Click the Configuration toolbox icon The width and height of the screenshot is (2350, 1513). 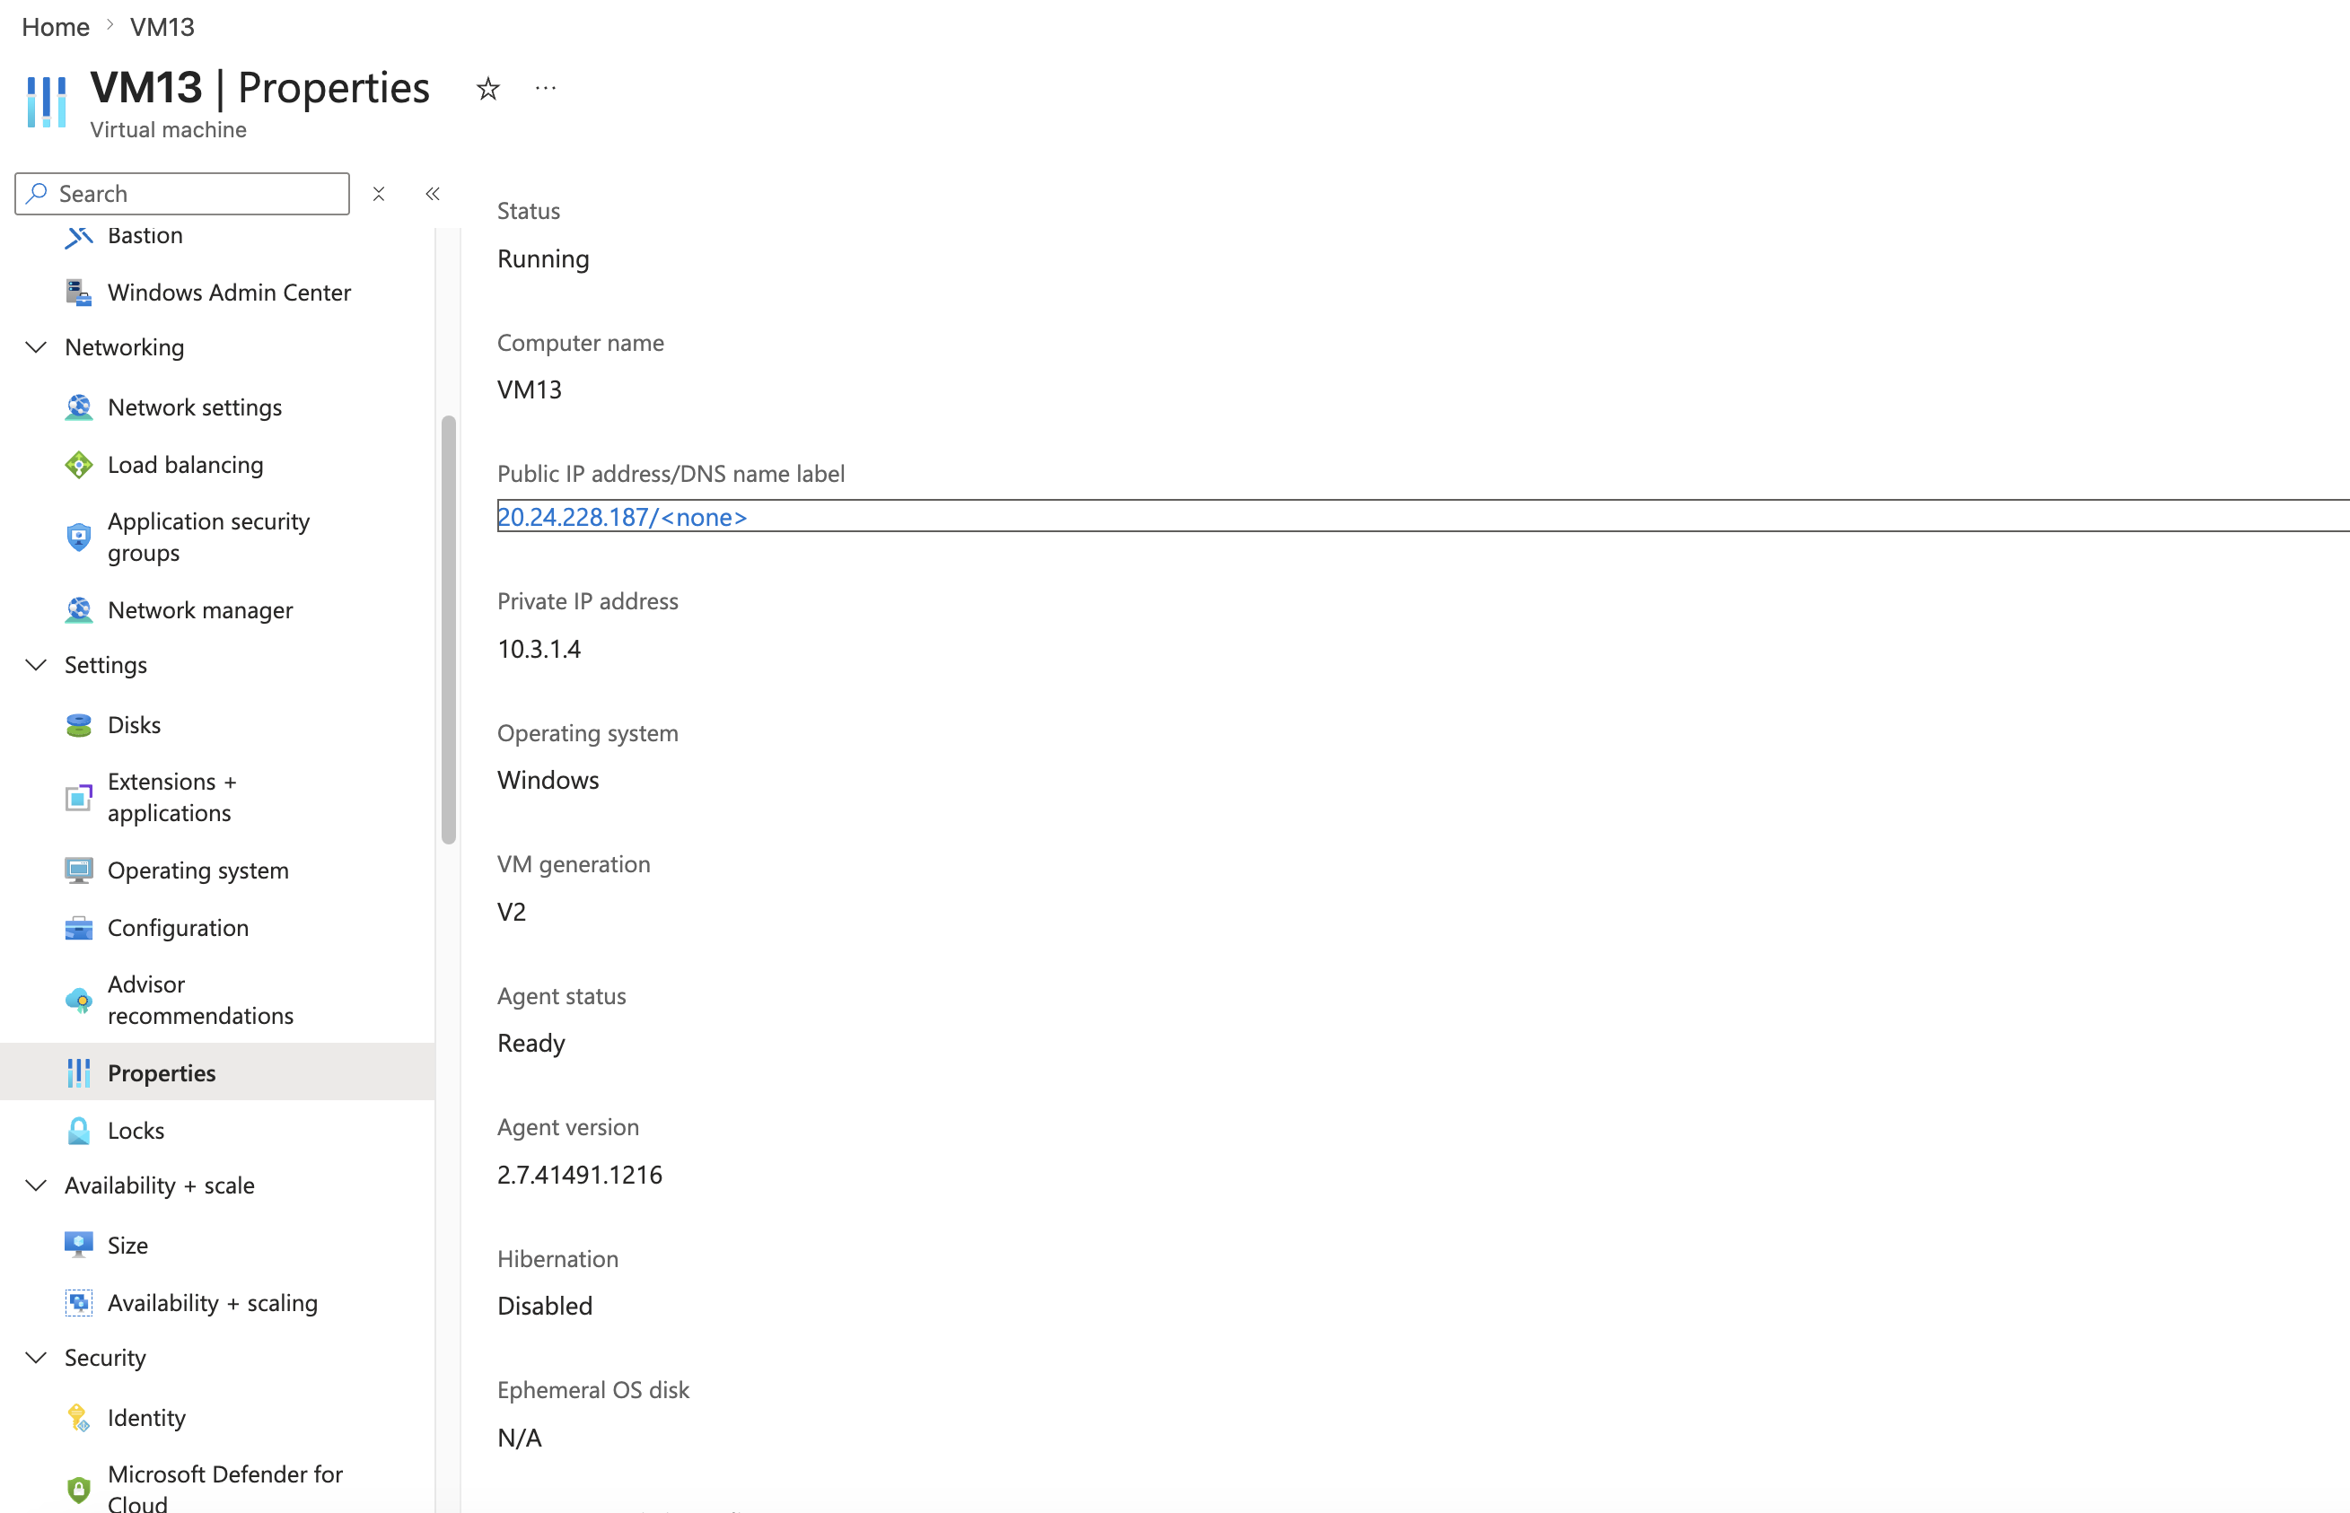coord(79,929)
